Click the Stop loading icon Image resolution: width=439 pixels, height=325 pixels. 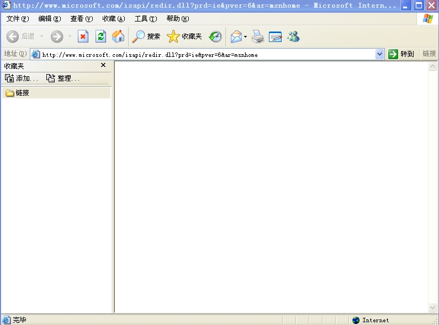83,36
